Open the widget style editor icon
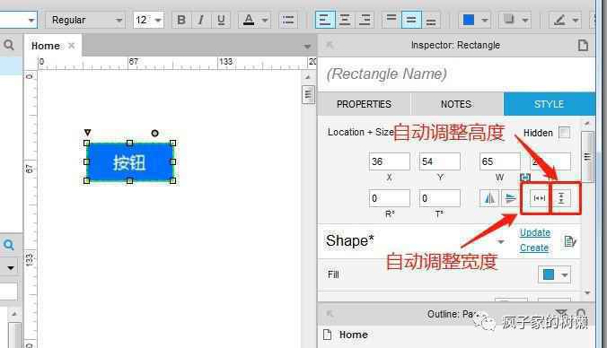 point(569,241)
